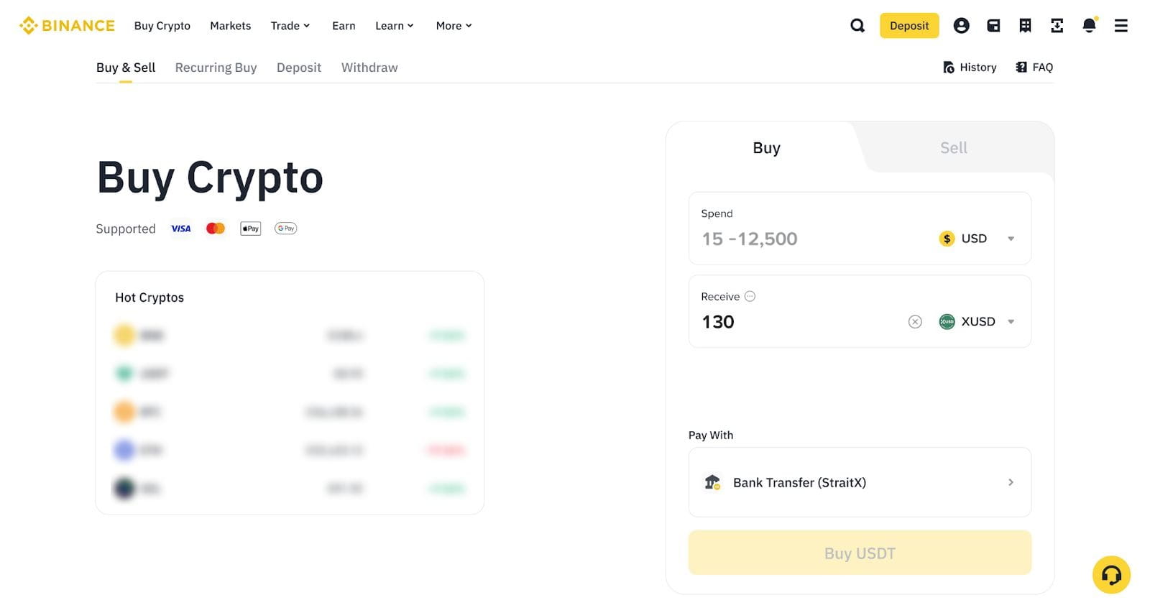This screenshot has height=613, width=1150.
Task: Expand the Trade menu
Action: 290,26
